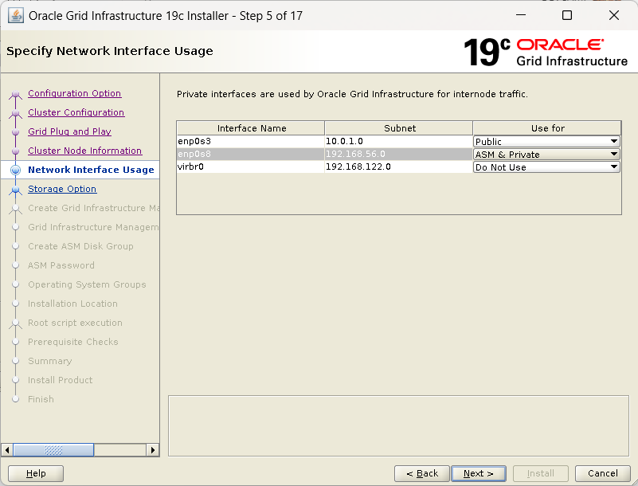
Task: Proceed with the Next button
Action: (x=479, y=473)
